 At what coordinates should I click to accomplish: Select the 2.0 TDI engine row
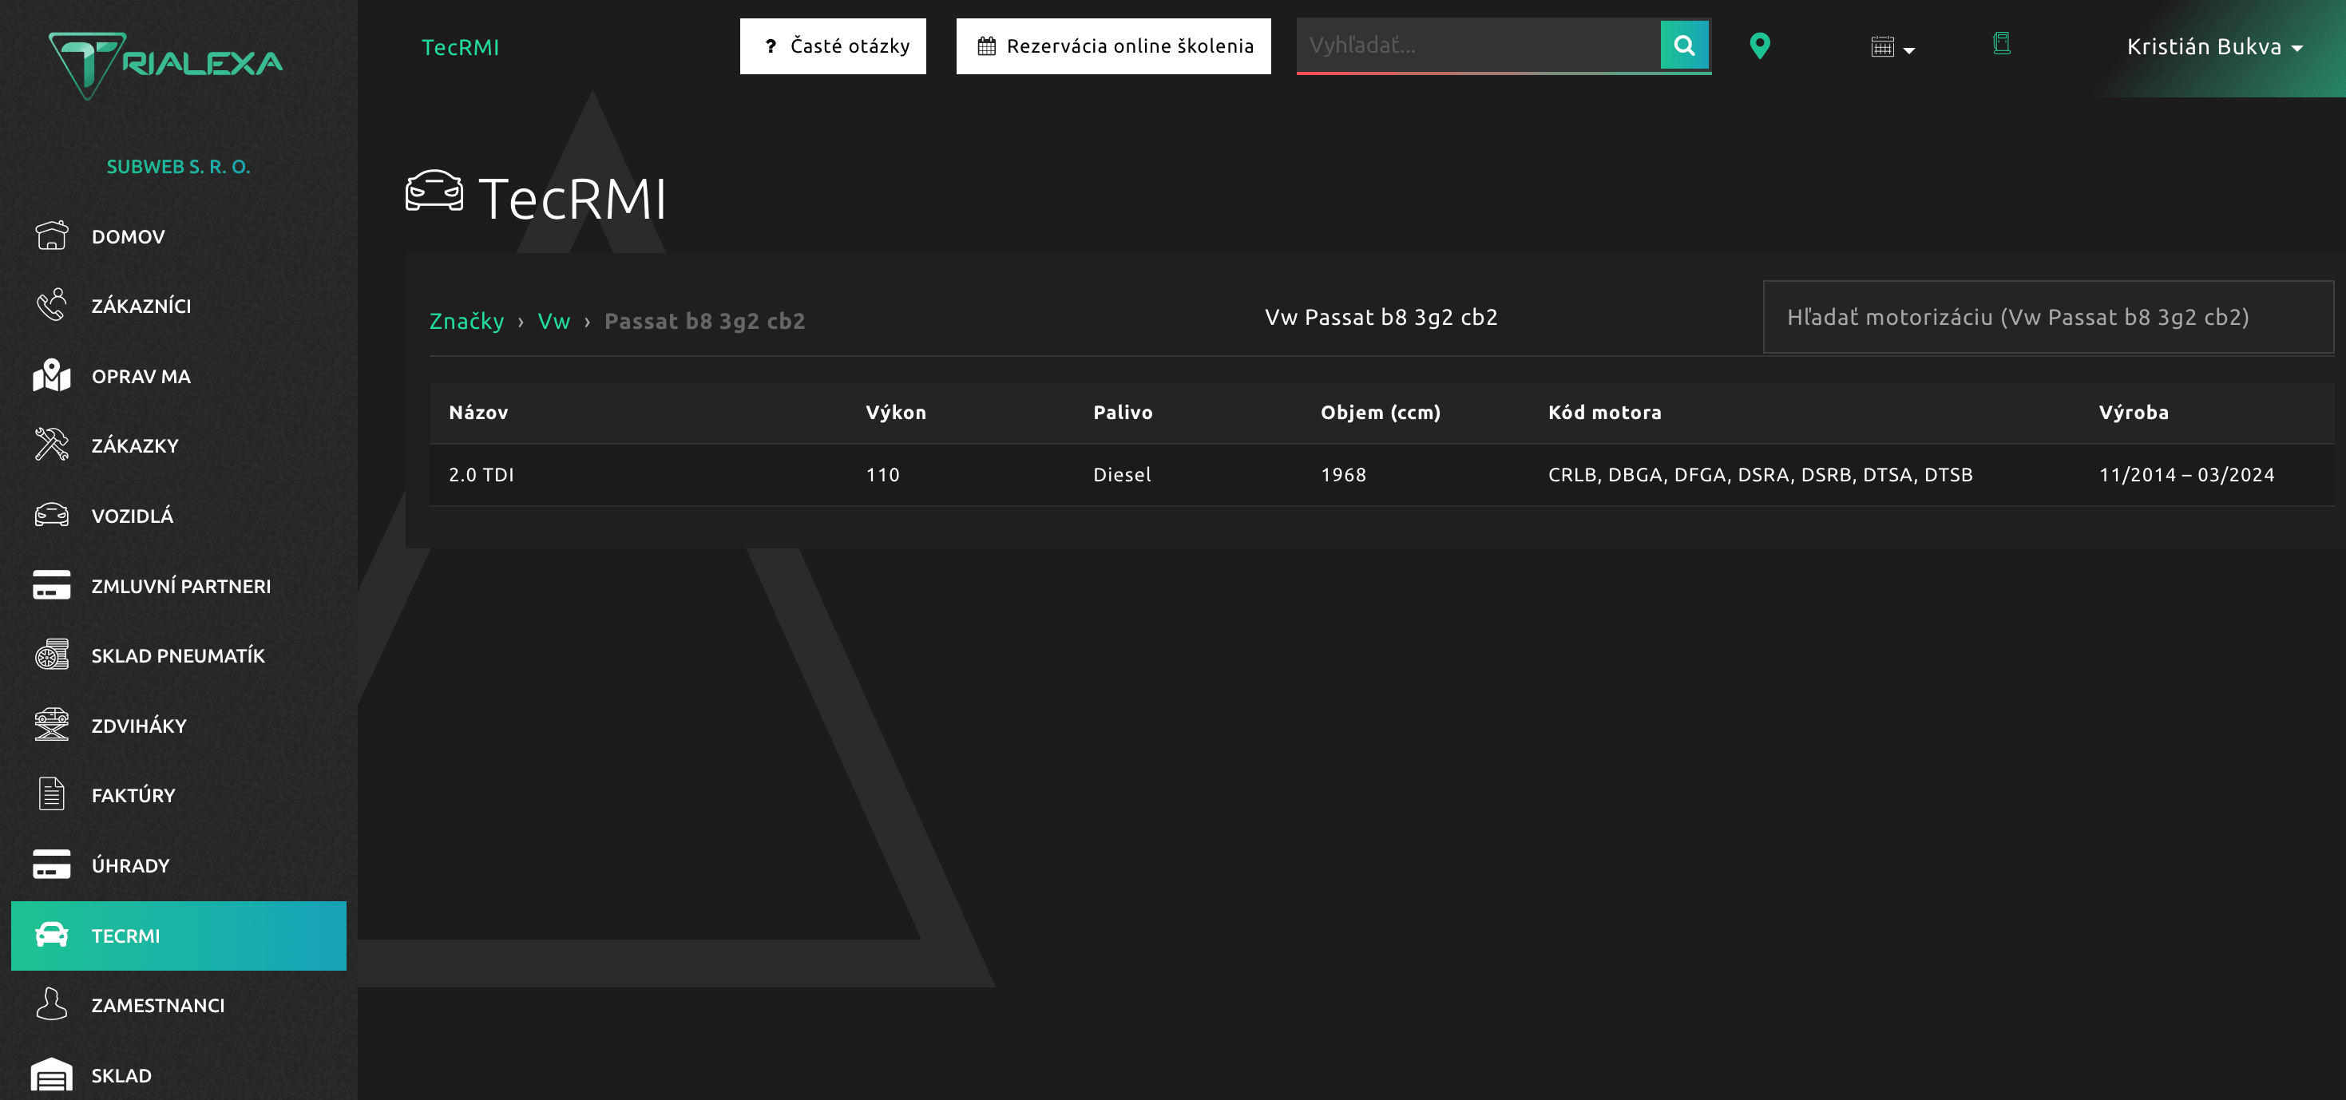tap(1381, 474)
